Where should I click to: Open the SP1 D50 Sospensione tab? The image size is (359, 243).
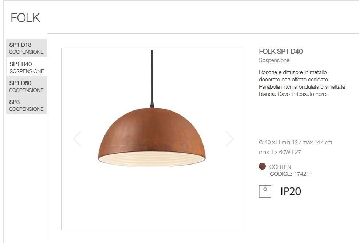click(x=27, y=86)
